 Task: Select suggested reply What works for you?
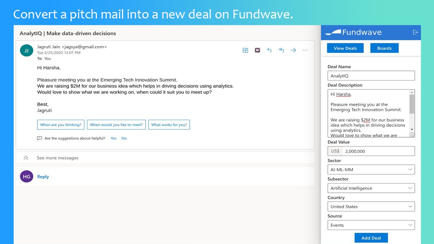(169, 125)
